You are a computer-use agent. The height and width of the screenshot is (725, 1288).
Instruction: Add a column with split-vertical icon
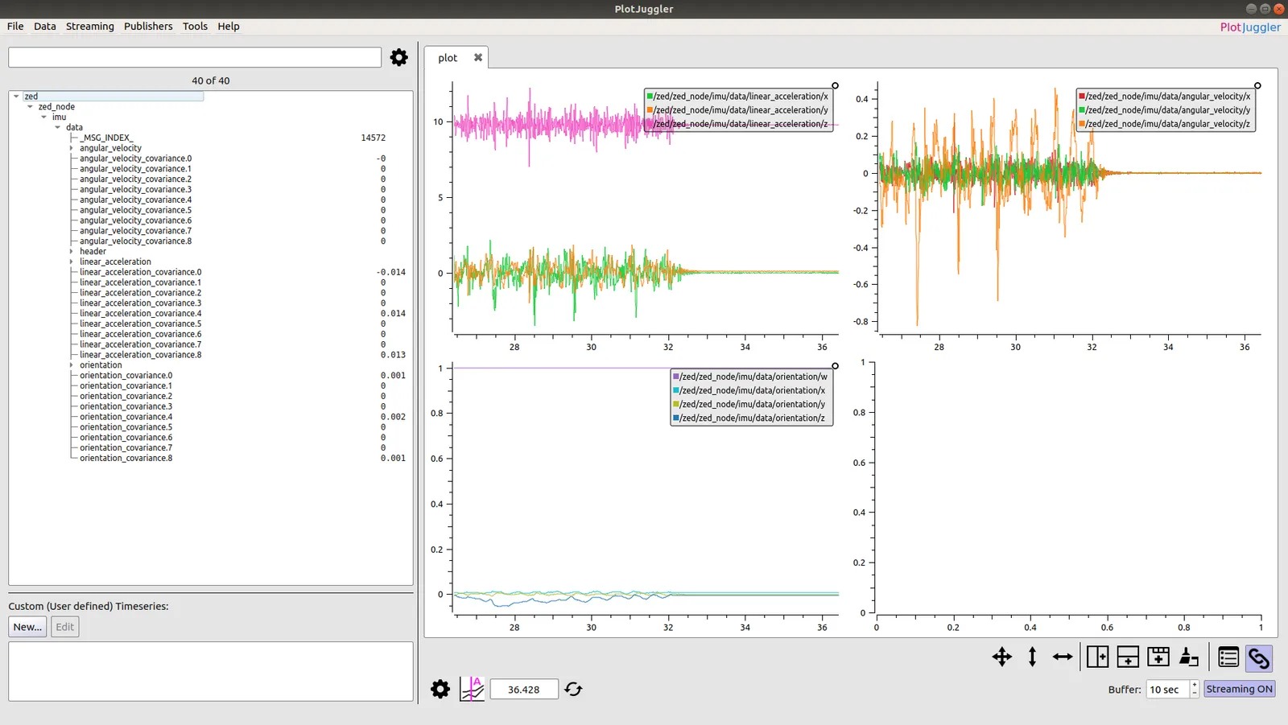pyautogui.click(x=1097, y=657)
